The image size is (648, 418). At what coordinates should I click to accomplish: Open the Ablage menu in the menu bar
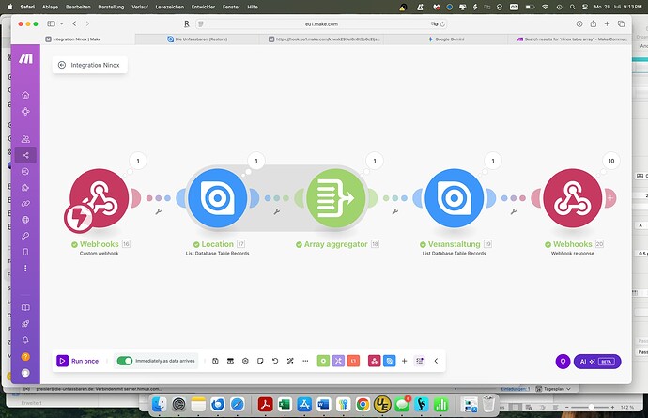[x=50, y=7]
